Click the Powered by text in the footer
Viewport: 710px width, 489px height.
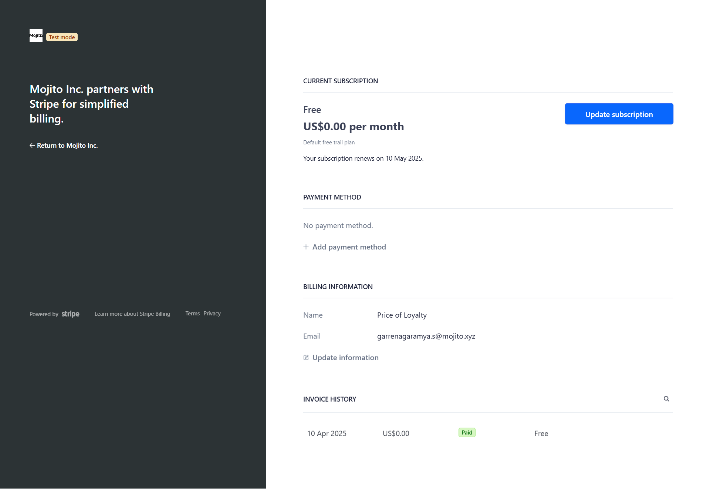pos(44,314)
